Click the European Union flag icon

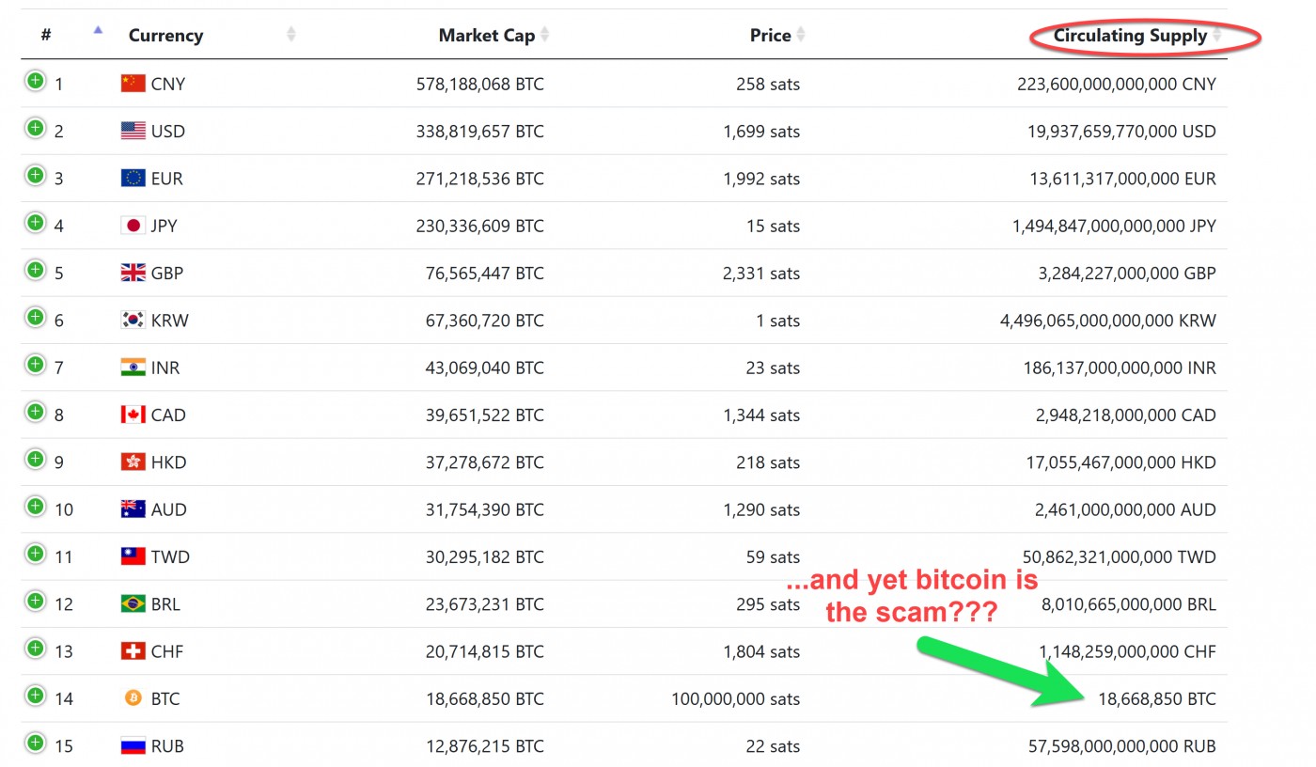pos(133,178)
